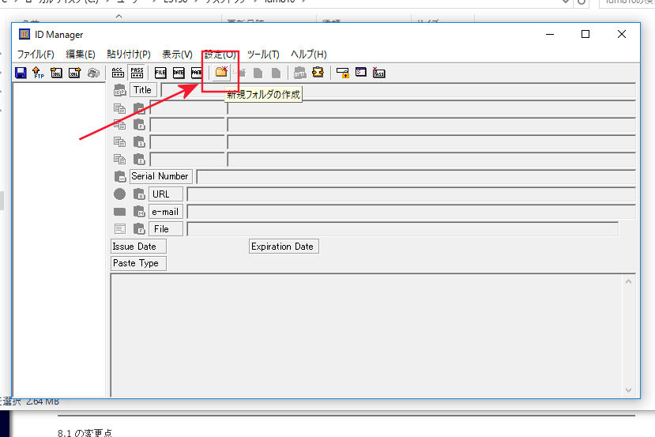This screenshot has width=655, height=437.
Task: Click the blue floppy disk save icon
Action: pyautogui.click(x=21, y=73)
